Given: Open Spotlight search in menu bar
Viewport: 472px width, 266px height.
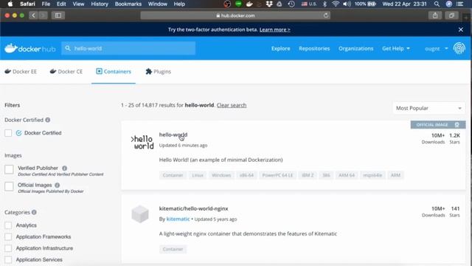Looking at the screenshot, I should point(437,4).
